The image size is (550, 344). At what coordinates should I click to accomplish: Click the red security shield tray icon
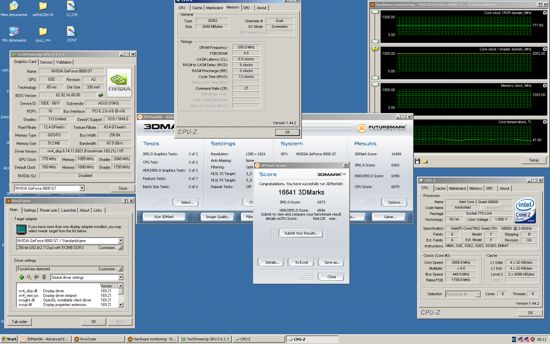coord(532,339)
